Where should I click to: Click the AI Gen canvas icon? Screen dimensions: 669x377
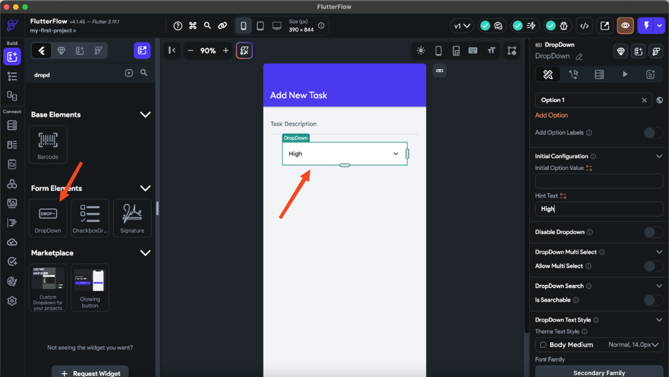coord(244,51)
